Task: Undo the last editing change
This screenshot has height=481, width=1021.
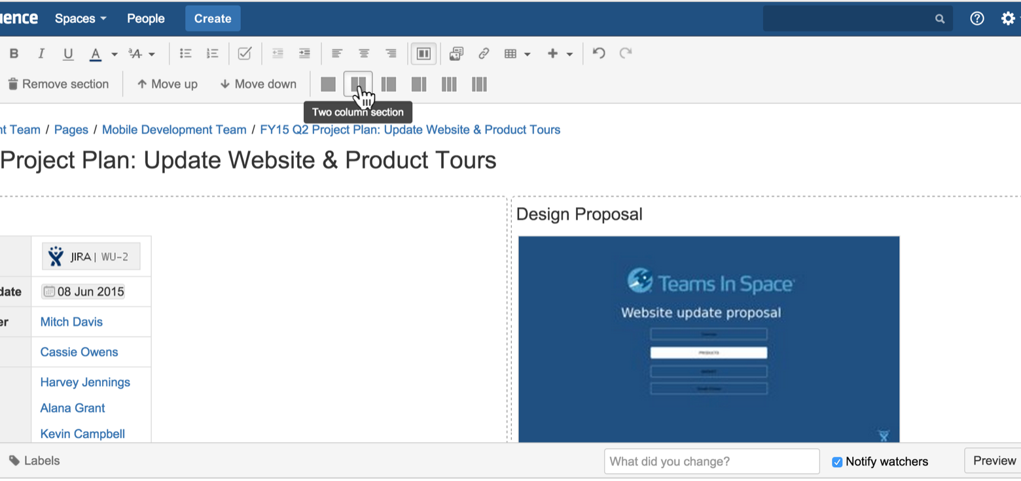Action: [x=598, y=53]
